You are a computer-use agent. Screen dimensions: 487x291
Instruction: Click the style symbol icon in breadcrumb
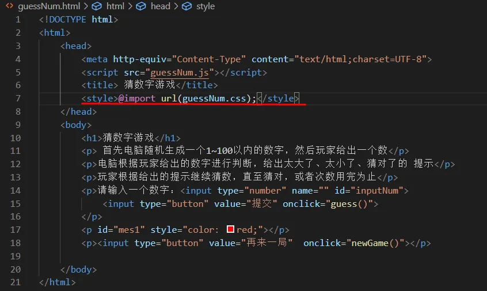pos(187,6)
